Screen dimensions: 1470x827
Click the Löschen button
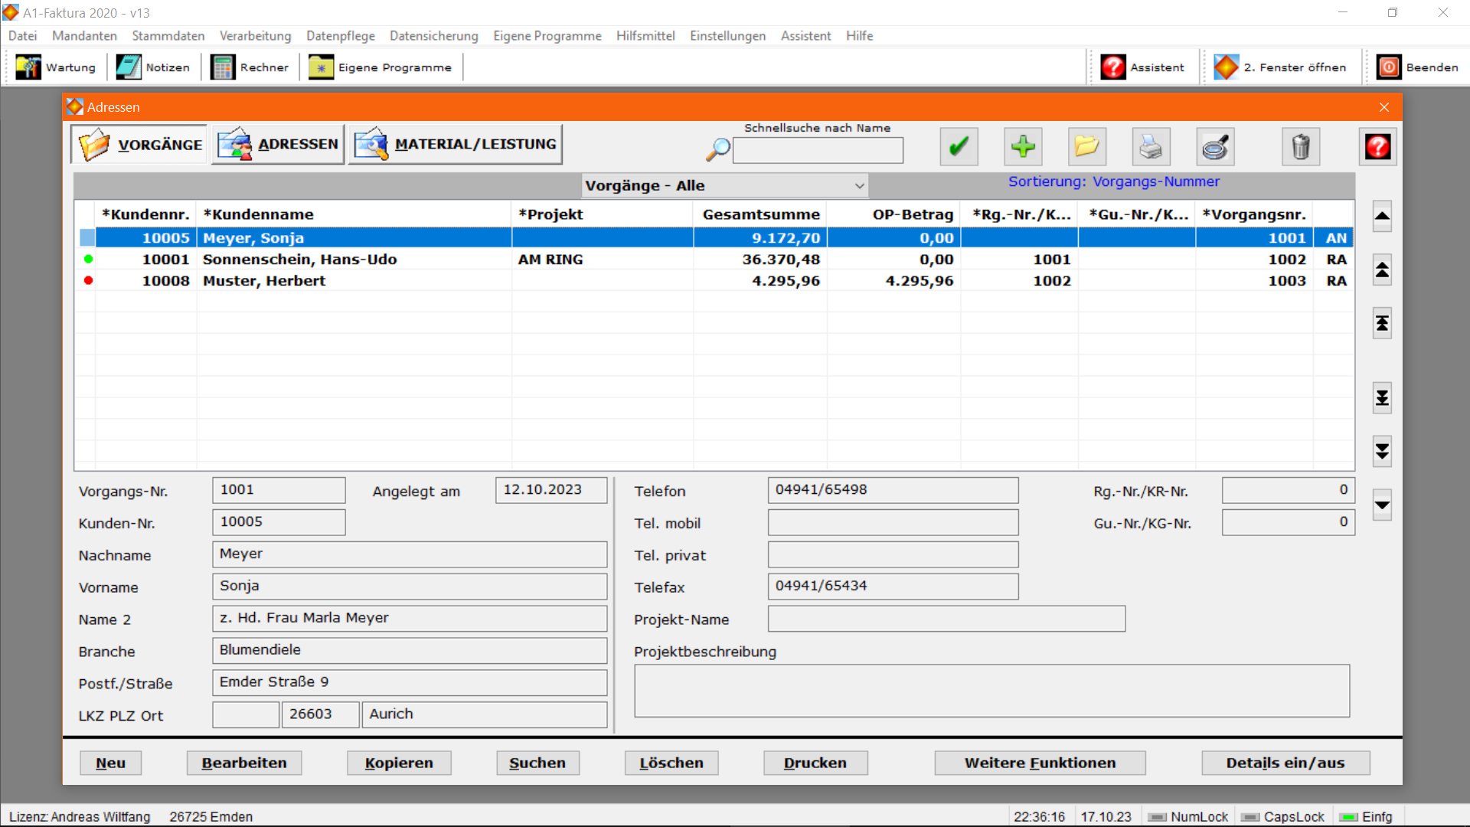pyautogui.click(x=671, y=763)
